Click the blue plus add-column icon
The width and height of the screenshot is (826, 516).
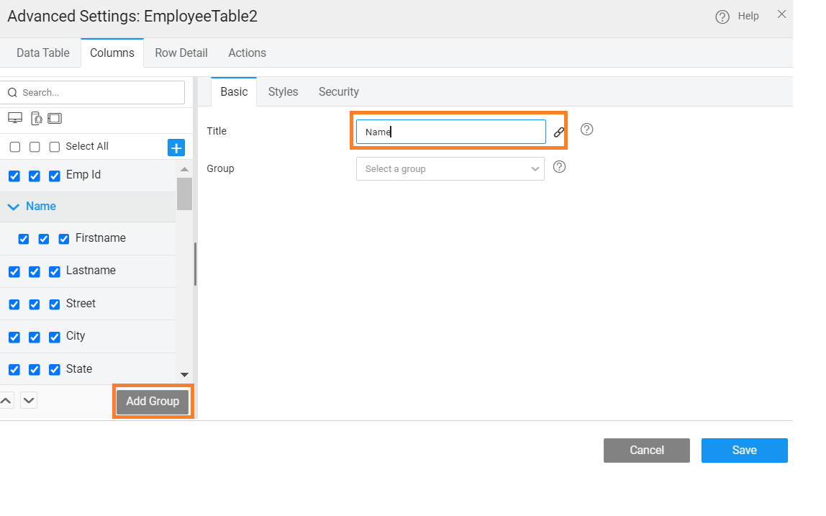[176, 148]
